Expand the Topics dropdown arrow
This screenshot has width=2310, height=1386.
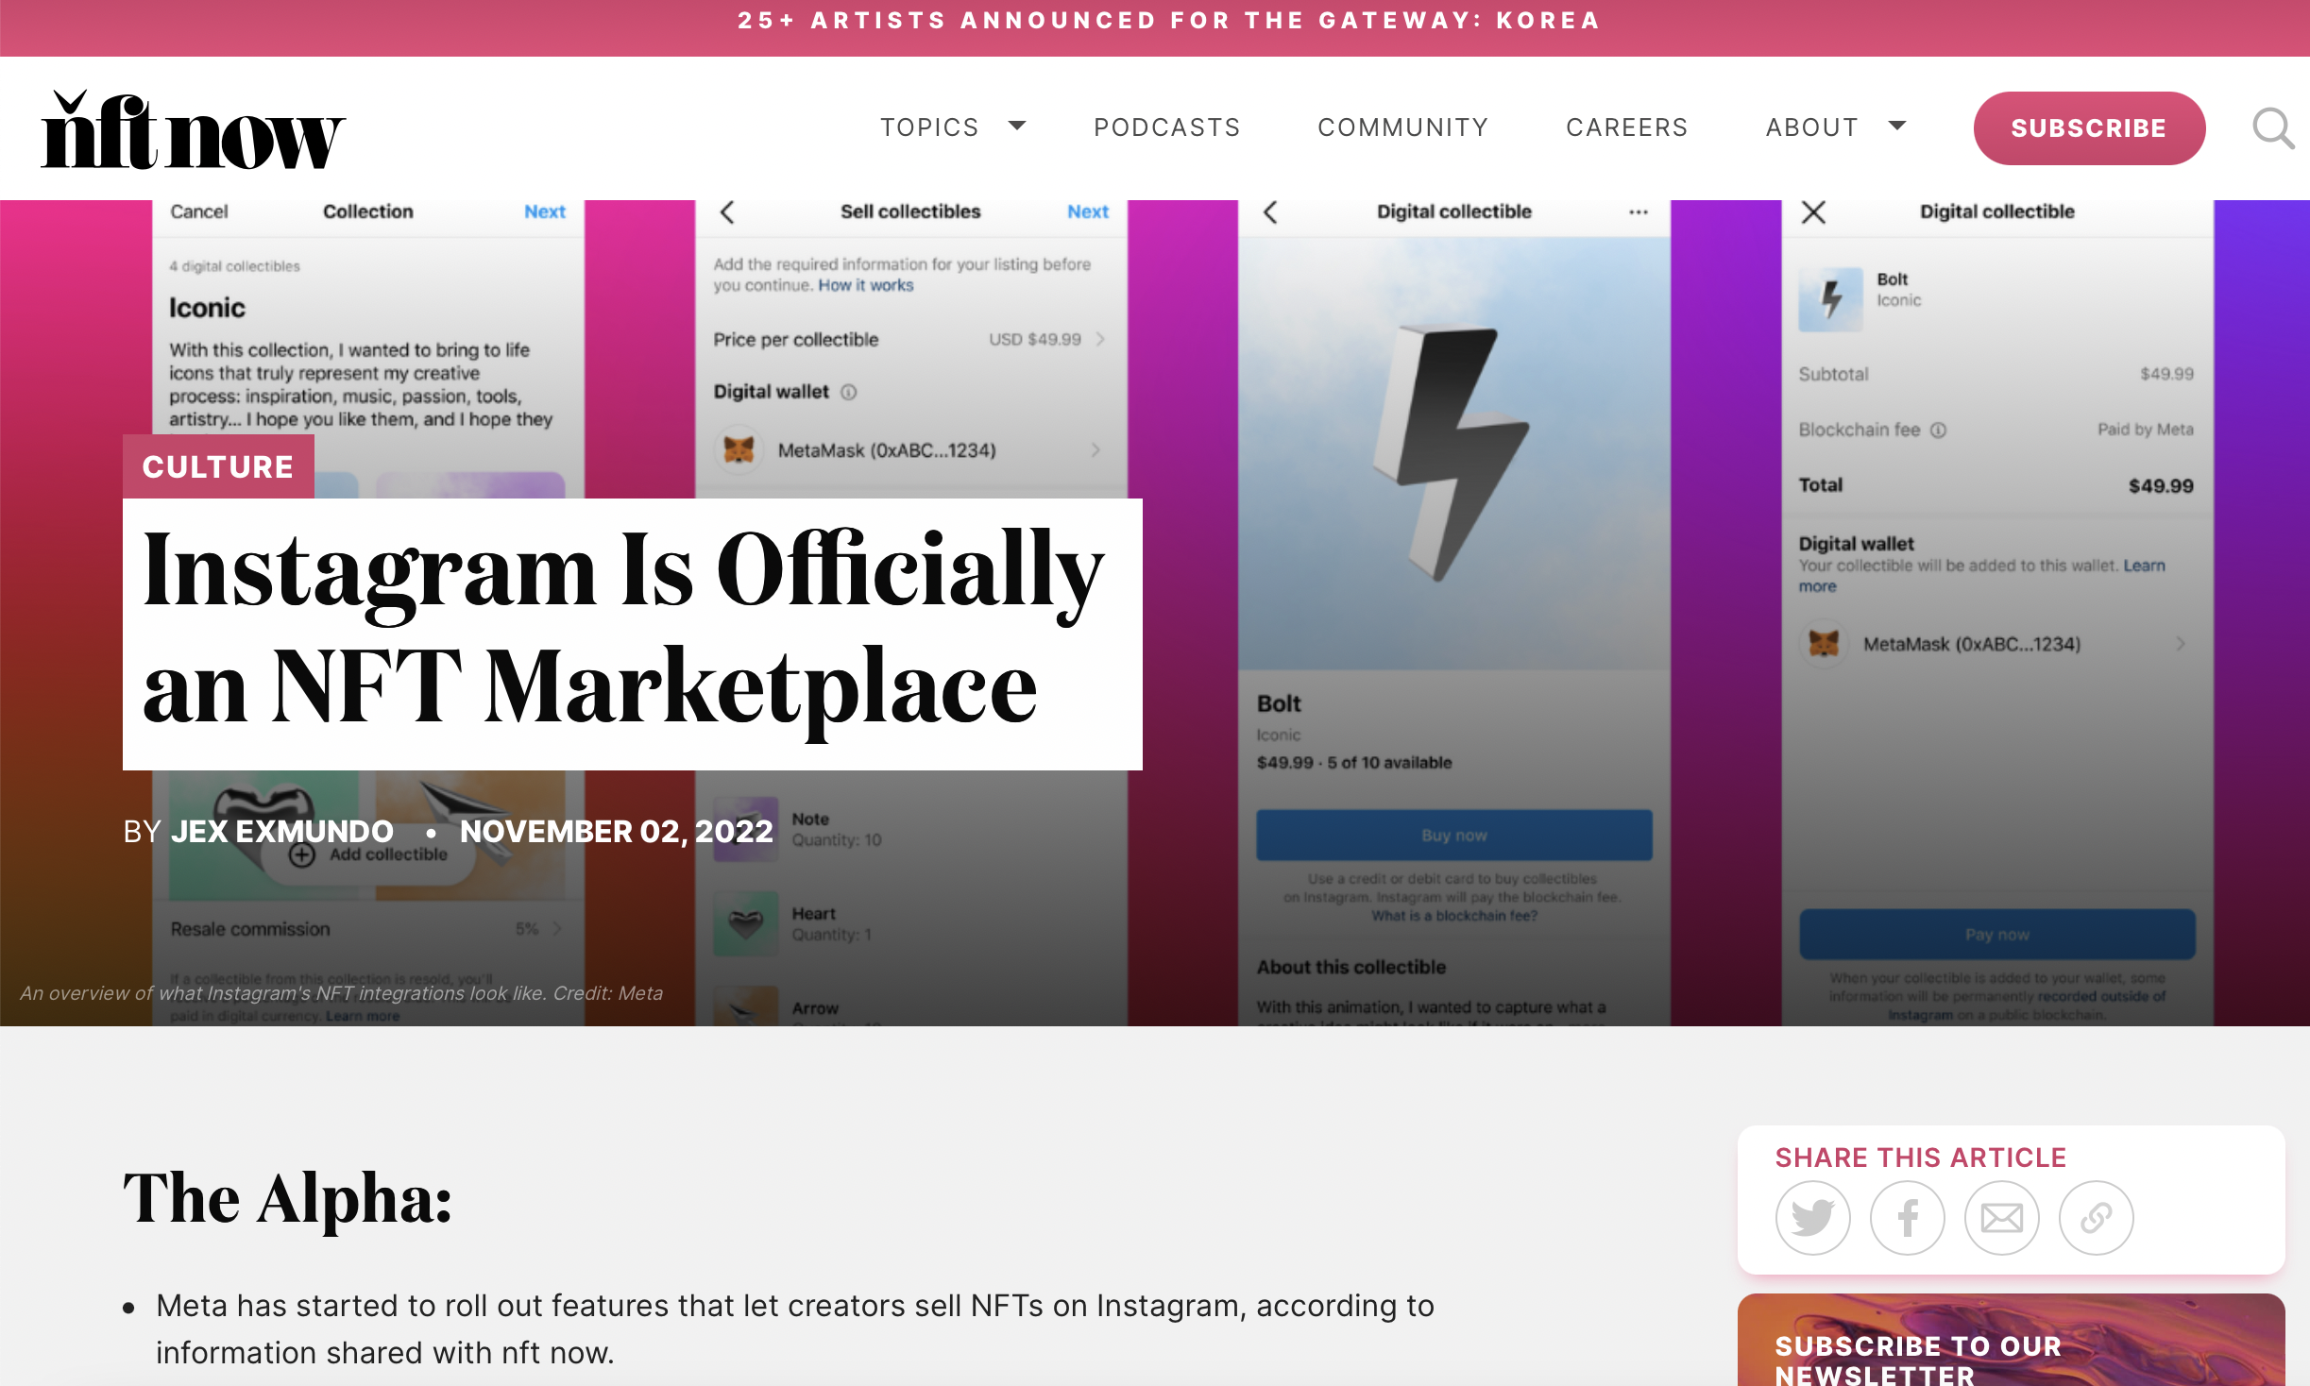[x=1017, y=127]
